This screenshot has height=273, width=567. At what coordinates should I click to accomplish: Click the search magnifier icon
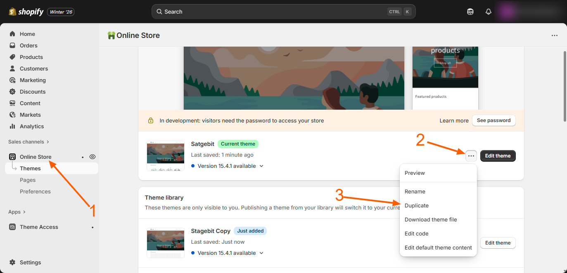click(159, 12)
